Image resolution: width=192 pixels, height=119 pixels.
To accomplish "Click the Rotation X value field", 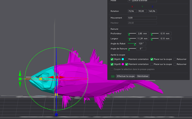I will coord(132,11).
